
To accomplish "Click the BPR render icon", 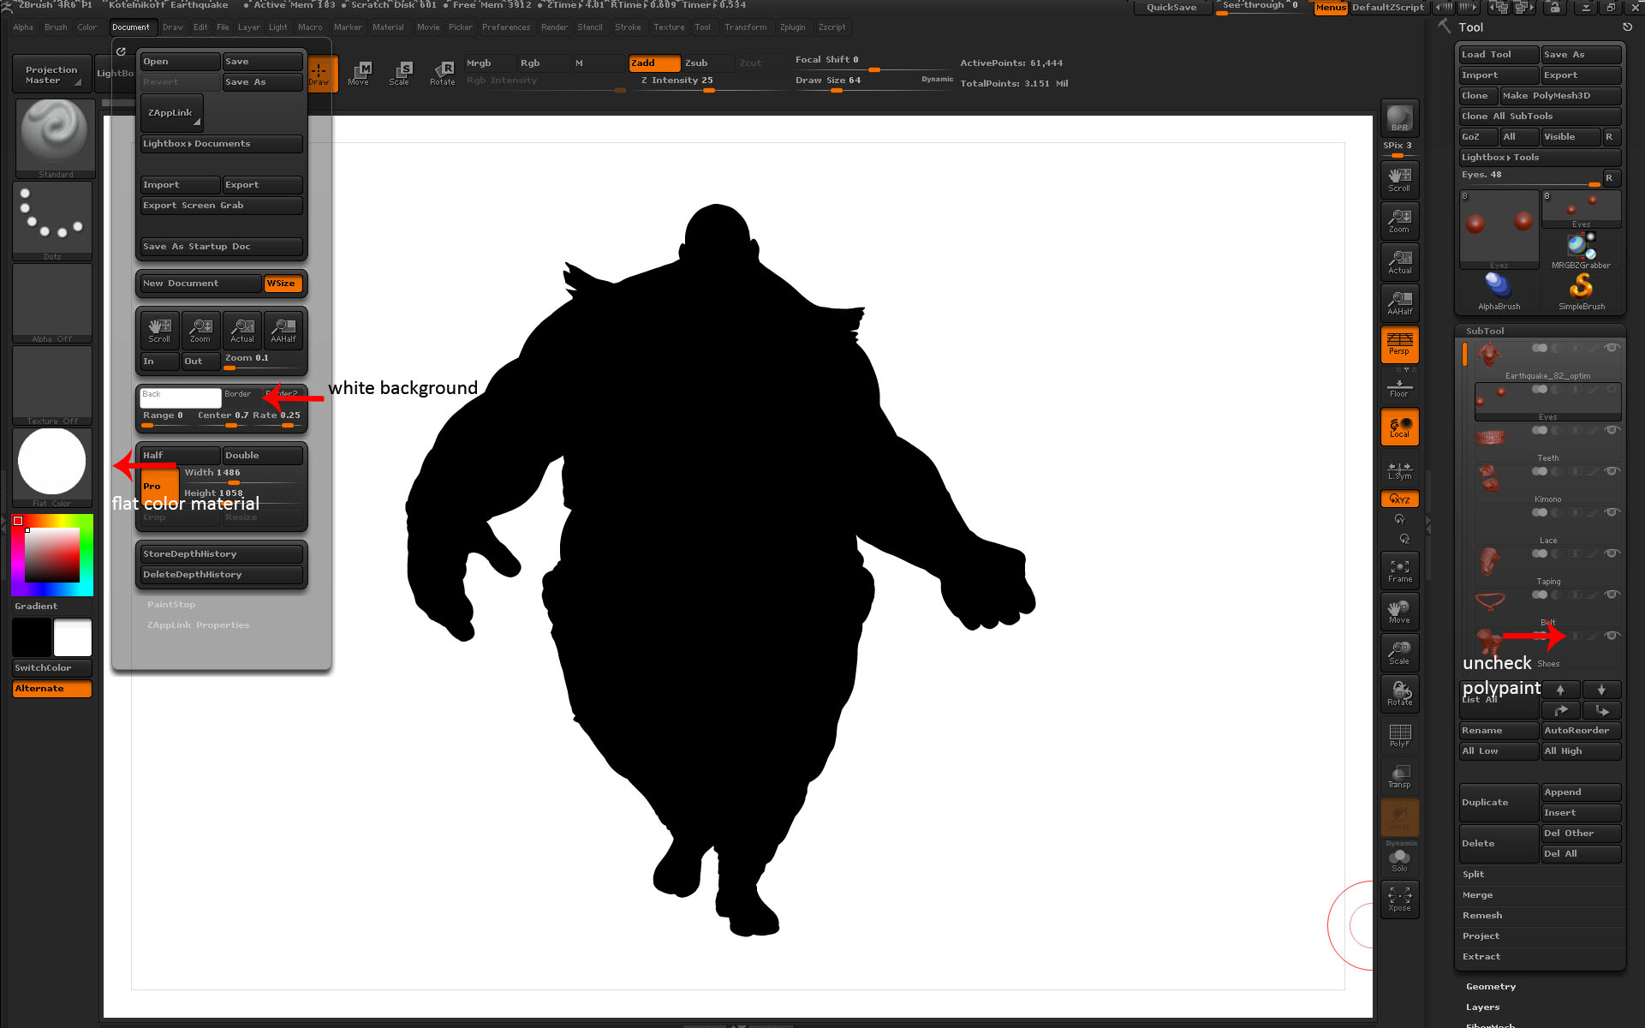I will [x=1399, y=118].
